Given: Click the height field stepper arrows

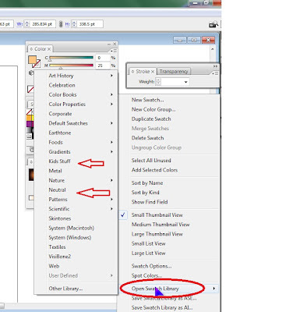Looking at the screenshot, I should 75,24.
